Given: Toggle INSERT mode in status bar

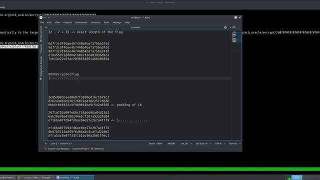Looking at the screenshot, I should coord(171,143).
